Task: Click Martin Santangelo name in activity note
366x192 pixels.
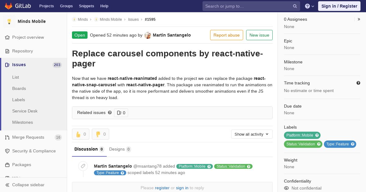Action: click(x=113, y=166)
